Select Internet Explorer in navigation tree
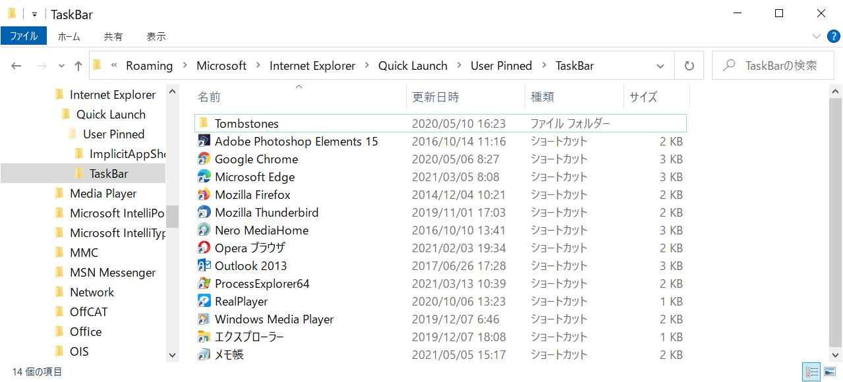This screenshot has width=843, height=382. [113, 95]
